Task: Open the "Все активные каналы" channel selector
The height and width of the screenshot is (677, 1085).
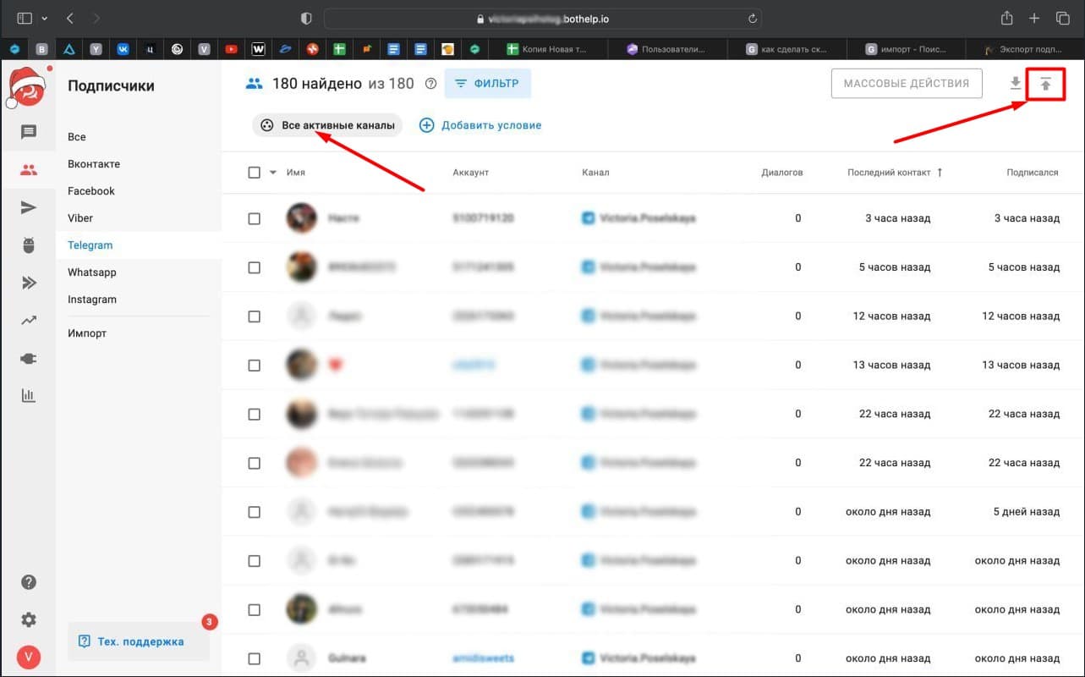Action: click(327, 125)
